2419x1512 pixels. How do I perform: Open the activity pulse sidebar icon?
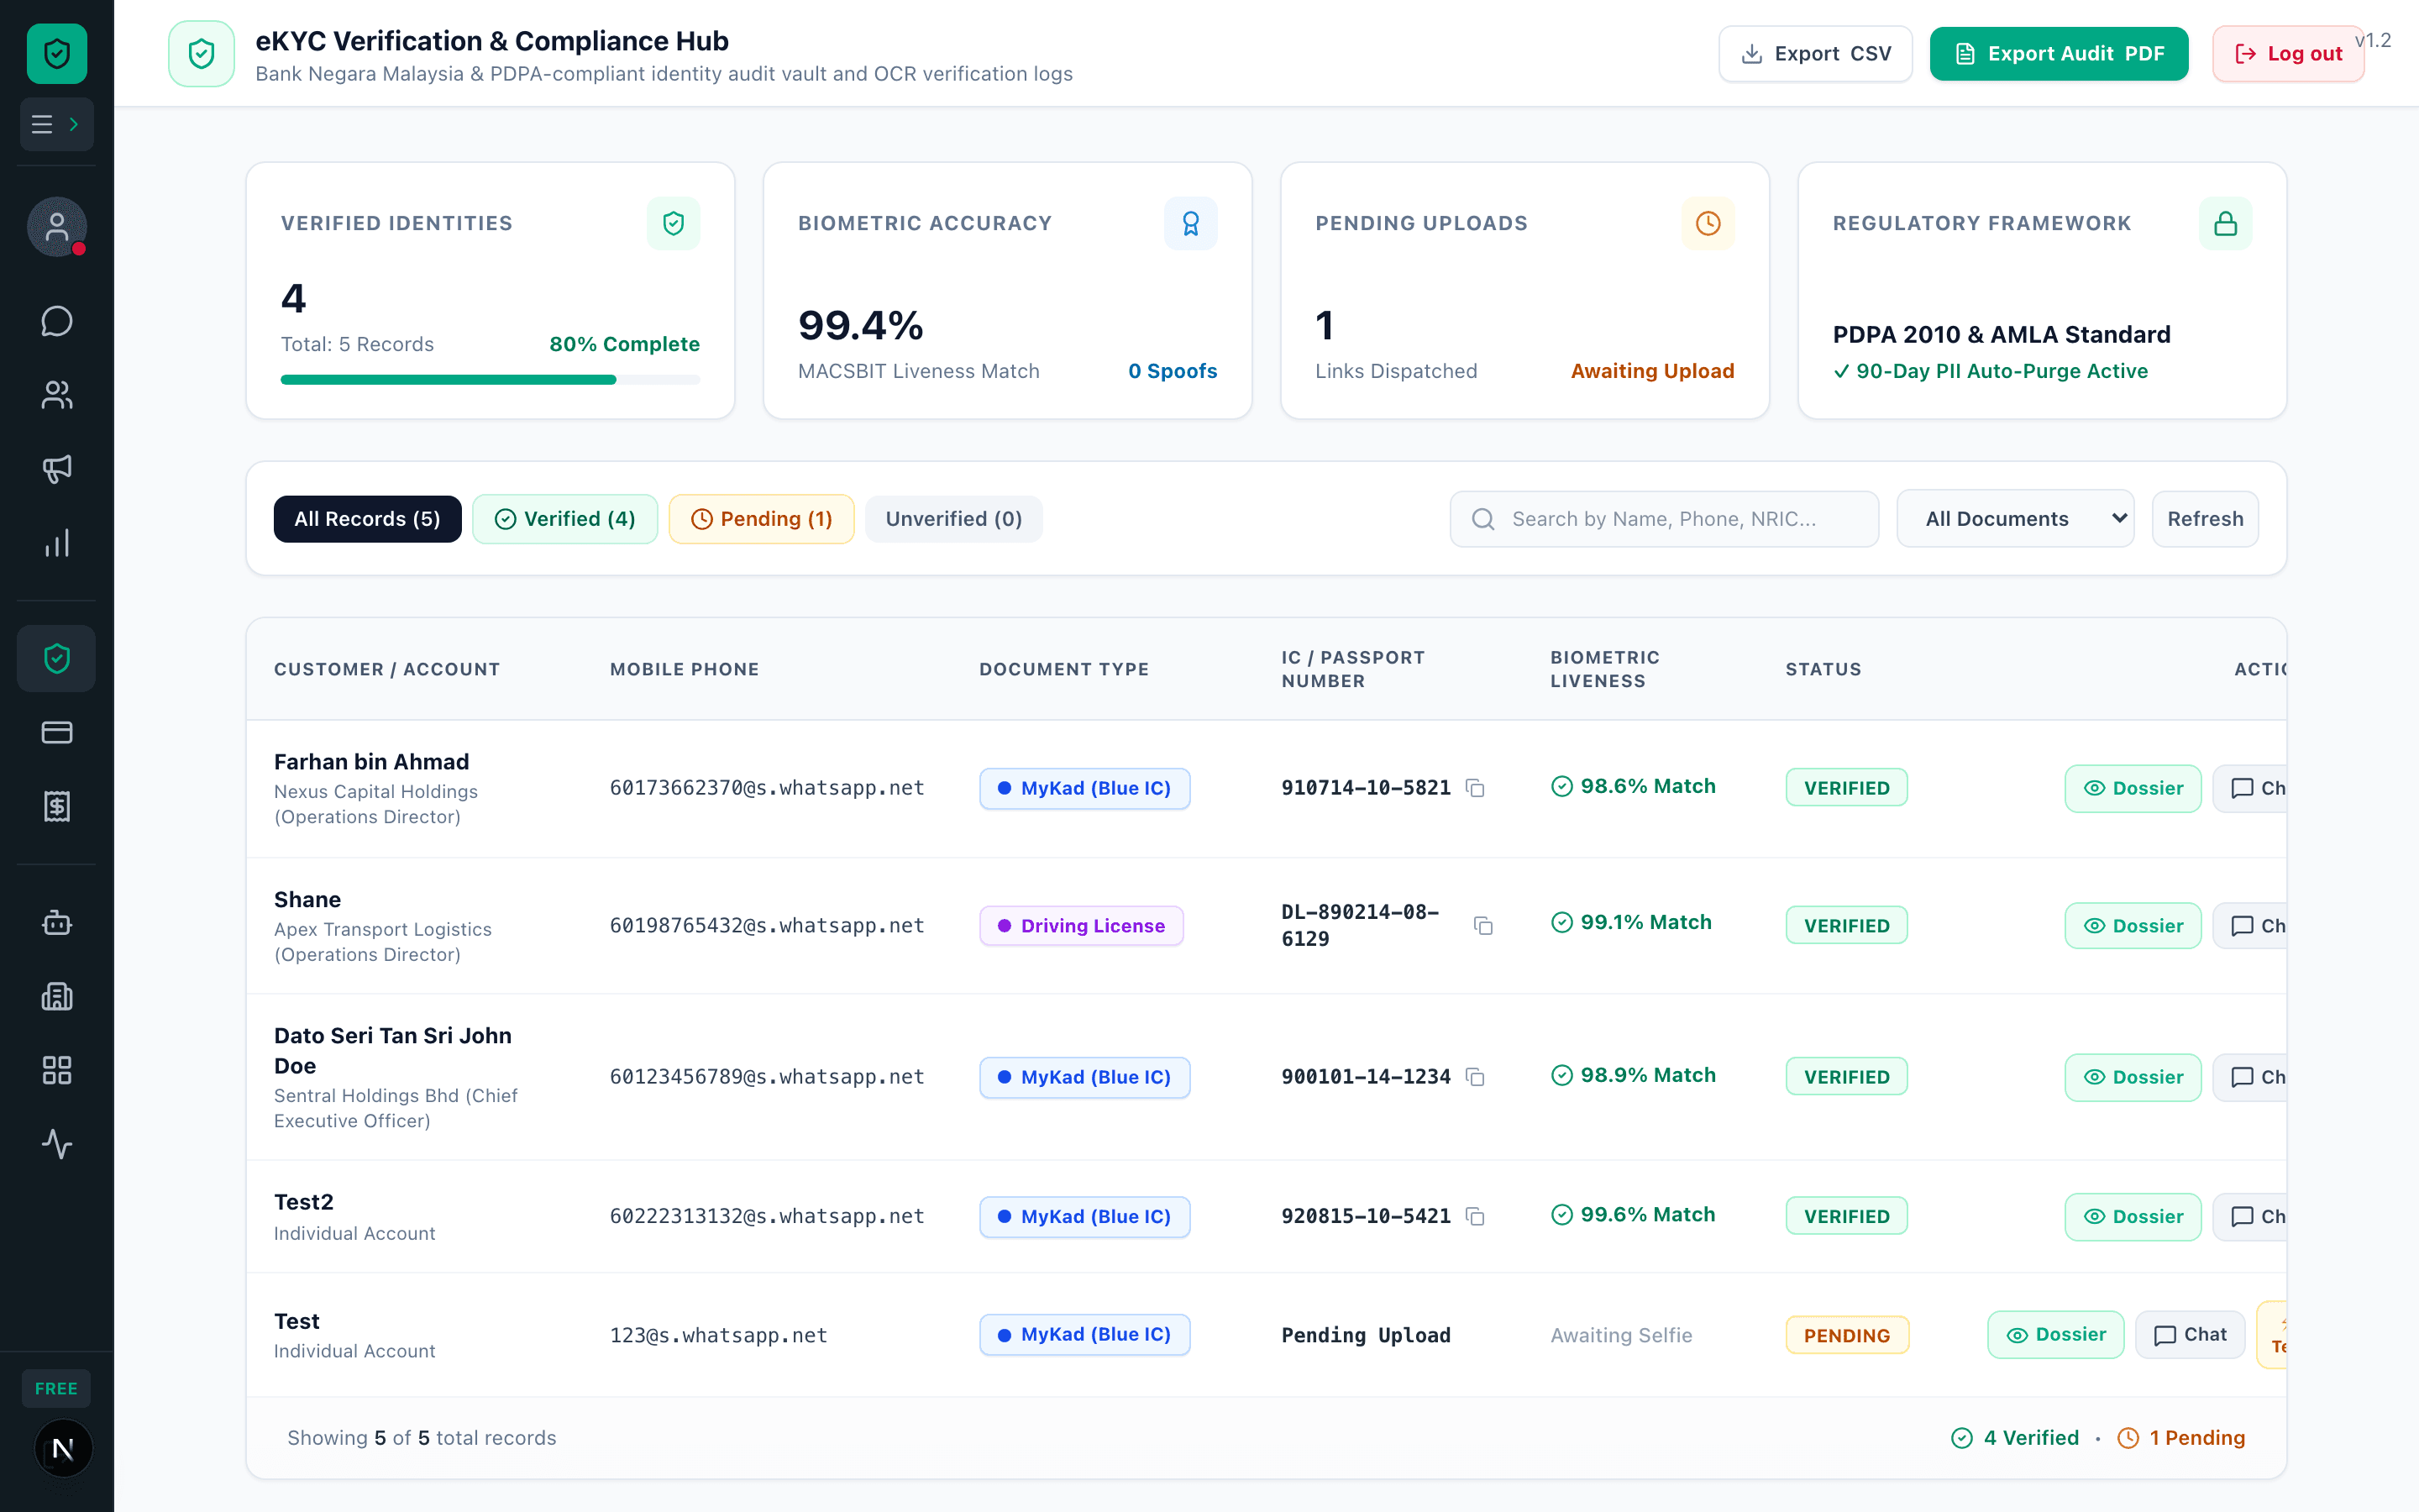pos(57,1144)
